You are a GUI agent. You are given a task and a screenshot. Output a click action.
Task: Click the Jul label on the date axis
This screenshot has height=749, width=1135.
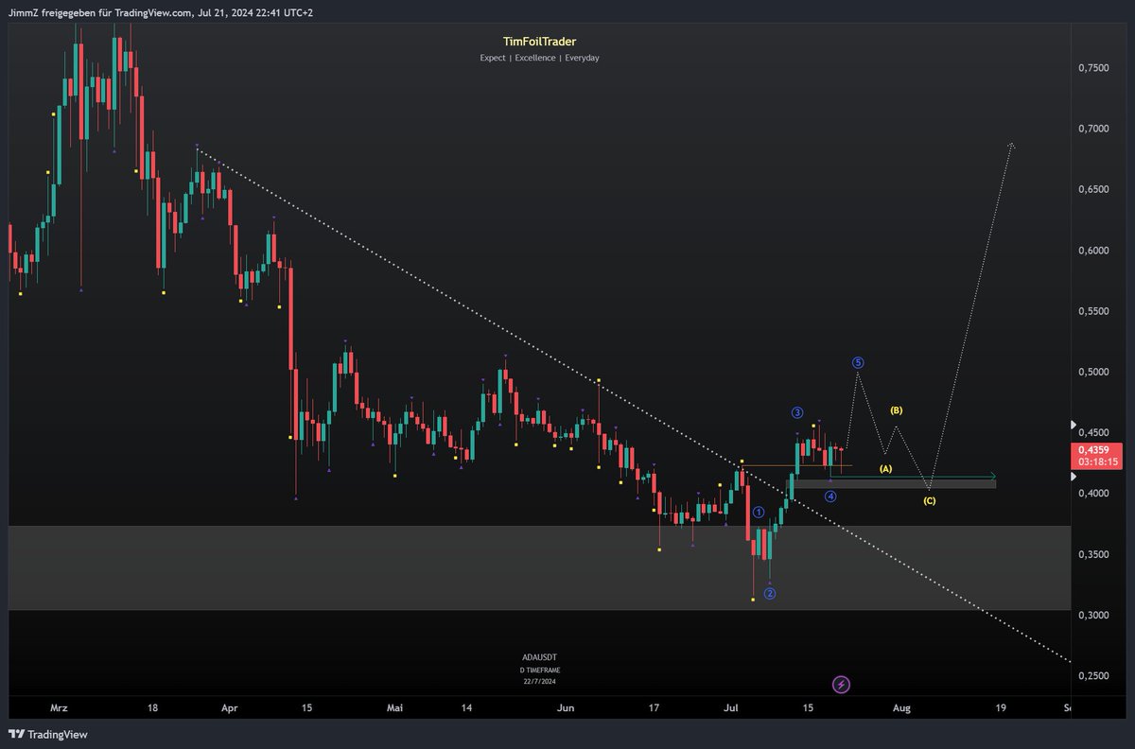[731, 706]
